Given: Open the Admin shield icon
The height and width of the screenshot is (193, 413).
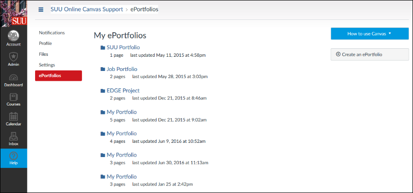Looking at the screenshot, I should pyautogui.click(x=13, y=57).
